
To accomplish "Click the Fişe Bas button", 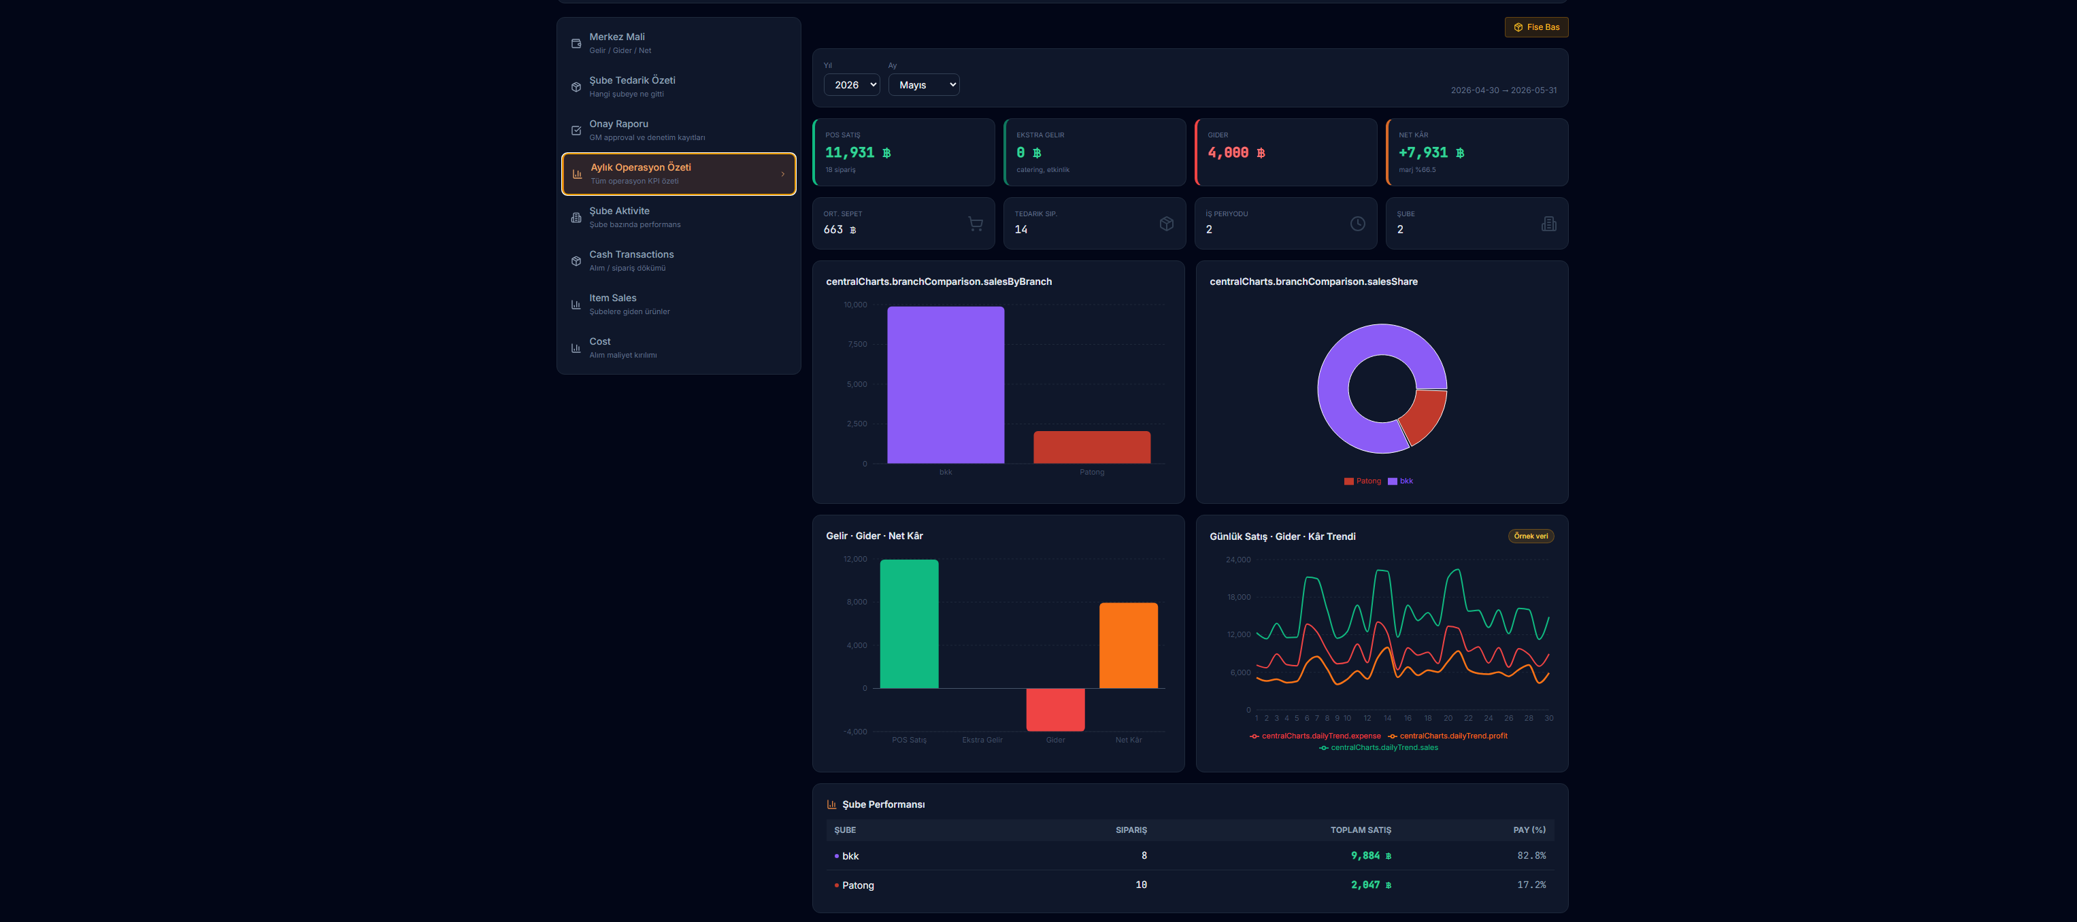I will [x=1536, y=27].
